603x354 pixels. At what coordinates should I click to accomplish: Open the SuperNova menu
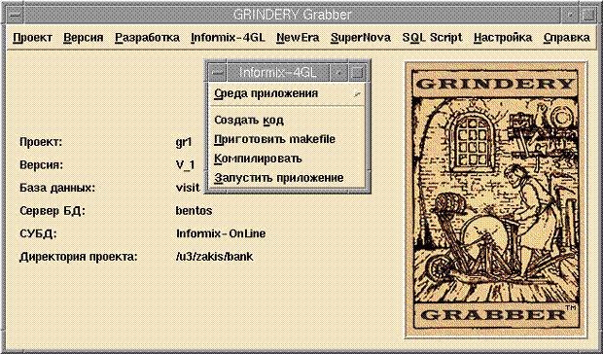point(361,38)
